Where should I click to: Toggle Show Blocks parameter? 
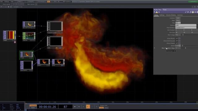pyautogui.click(x=178, y=39)
